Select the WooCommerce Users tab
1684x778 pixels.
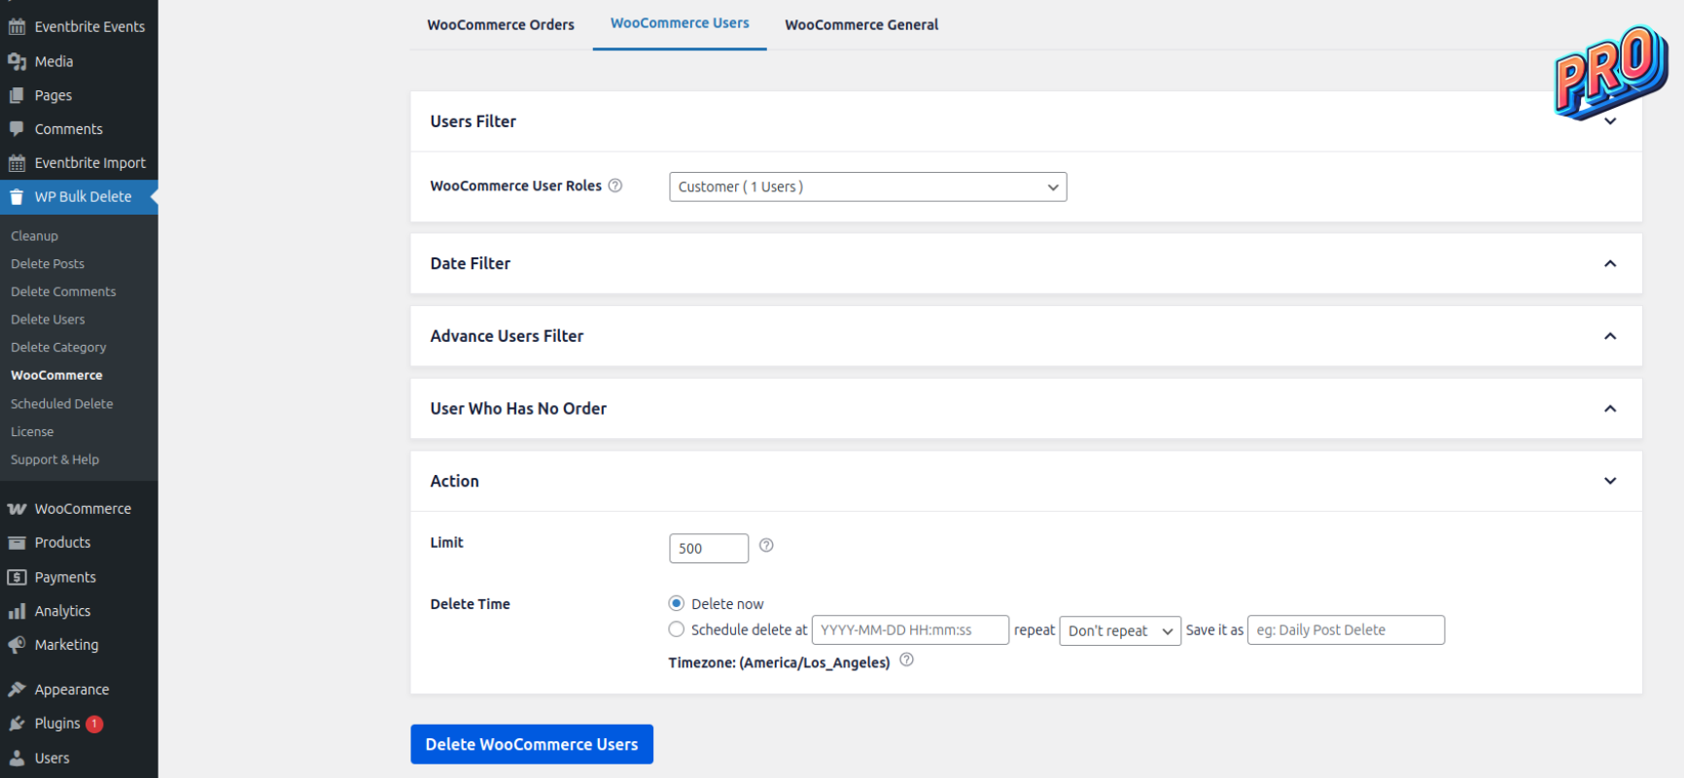pyautogui.click(x=680, y=23)
